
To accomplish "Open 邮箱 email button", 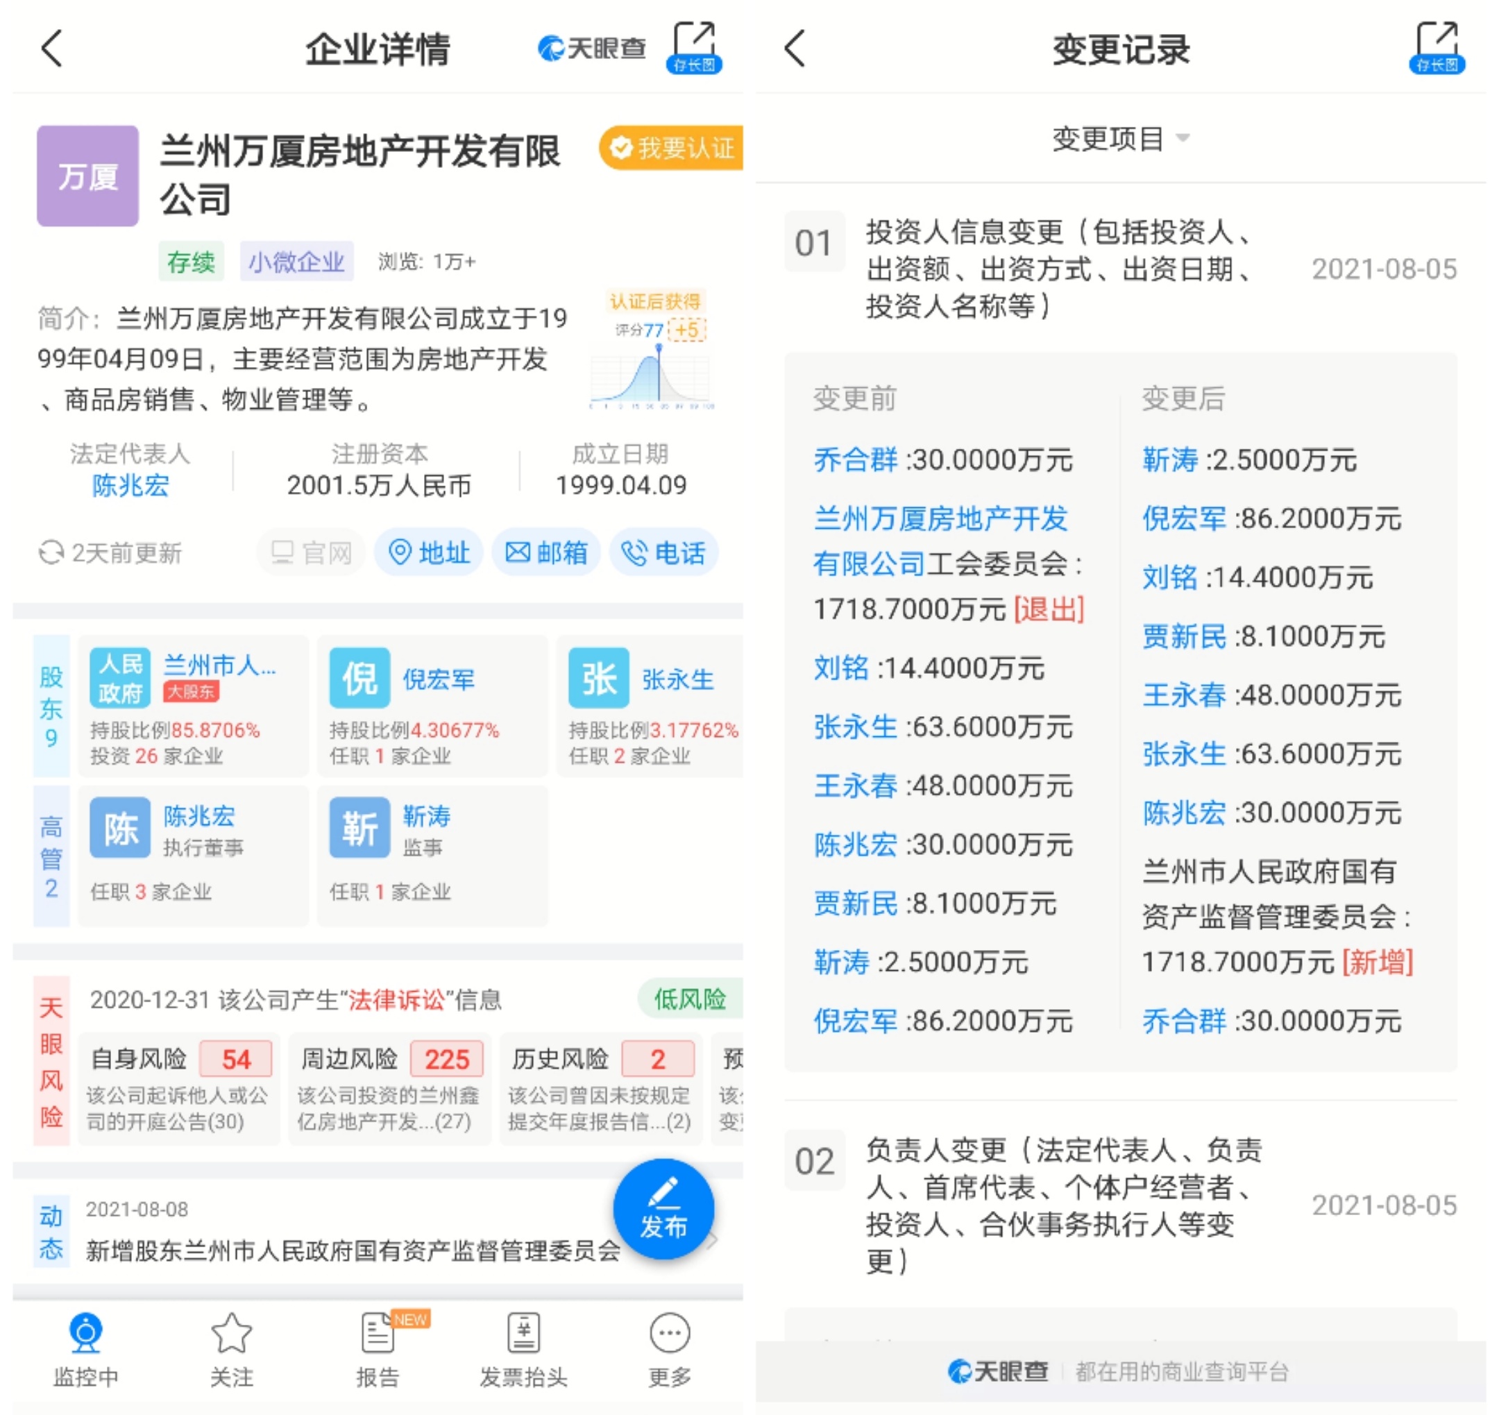I will point(546,553).
